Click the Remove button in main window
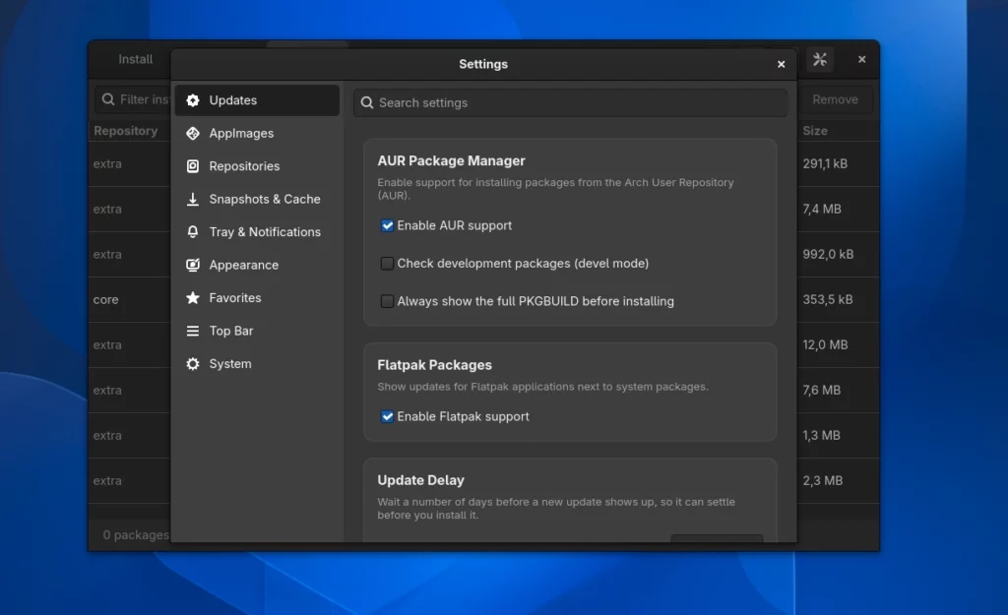1008x615 pixels. (x=835, y=99)
